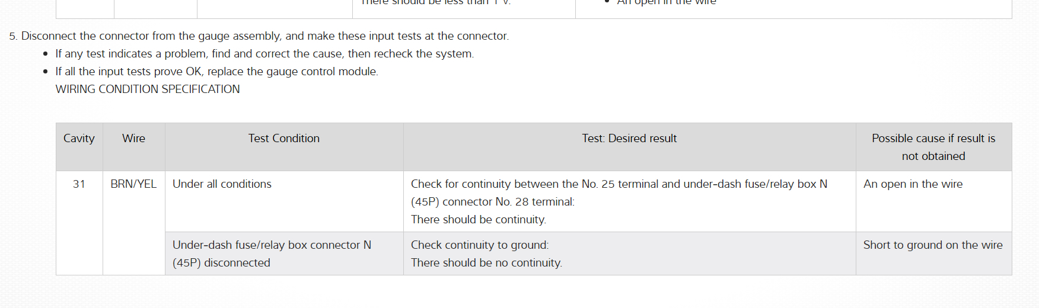Image resolution: width=1039 pixels, height=308 pixels.
Task: Click the Cavity column header
Action: [79, 139]
